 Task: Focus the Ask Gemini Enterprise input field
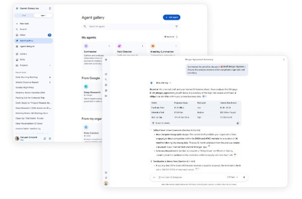point(199,177)
